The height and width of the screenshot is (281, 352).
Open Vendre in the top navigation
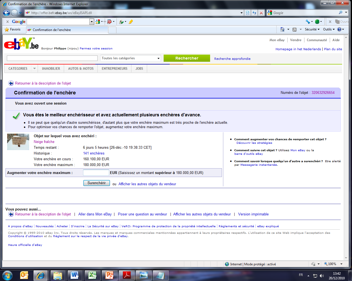click(296, 40)
